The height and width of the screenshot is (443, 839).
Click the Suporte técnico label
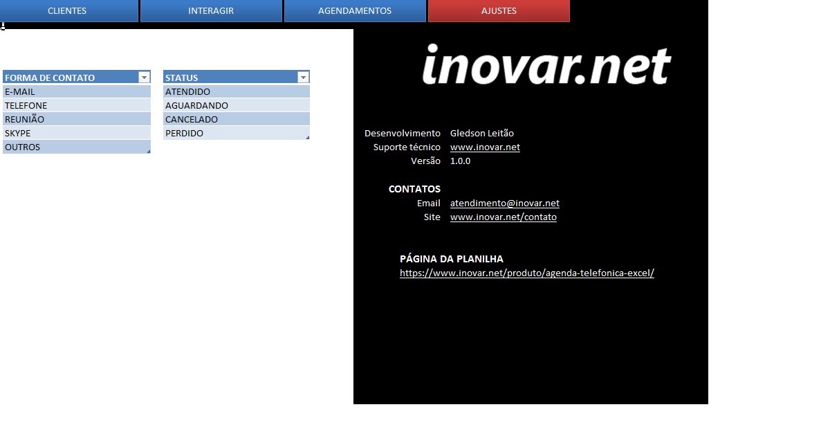click(x=407, y=147)
